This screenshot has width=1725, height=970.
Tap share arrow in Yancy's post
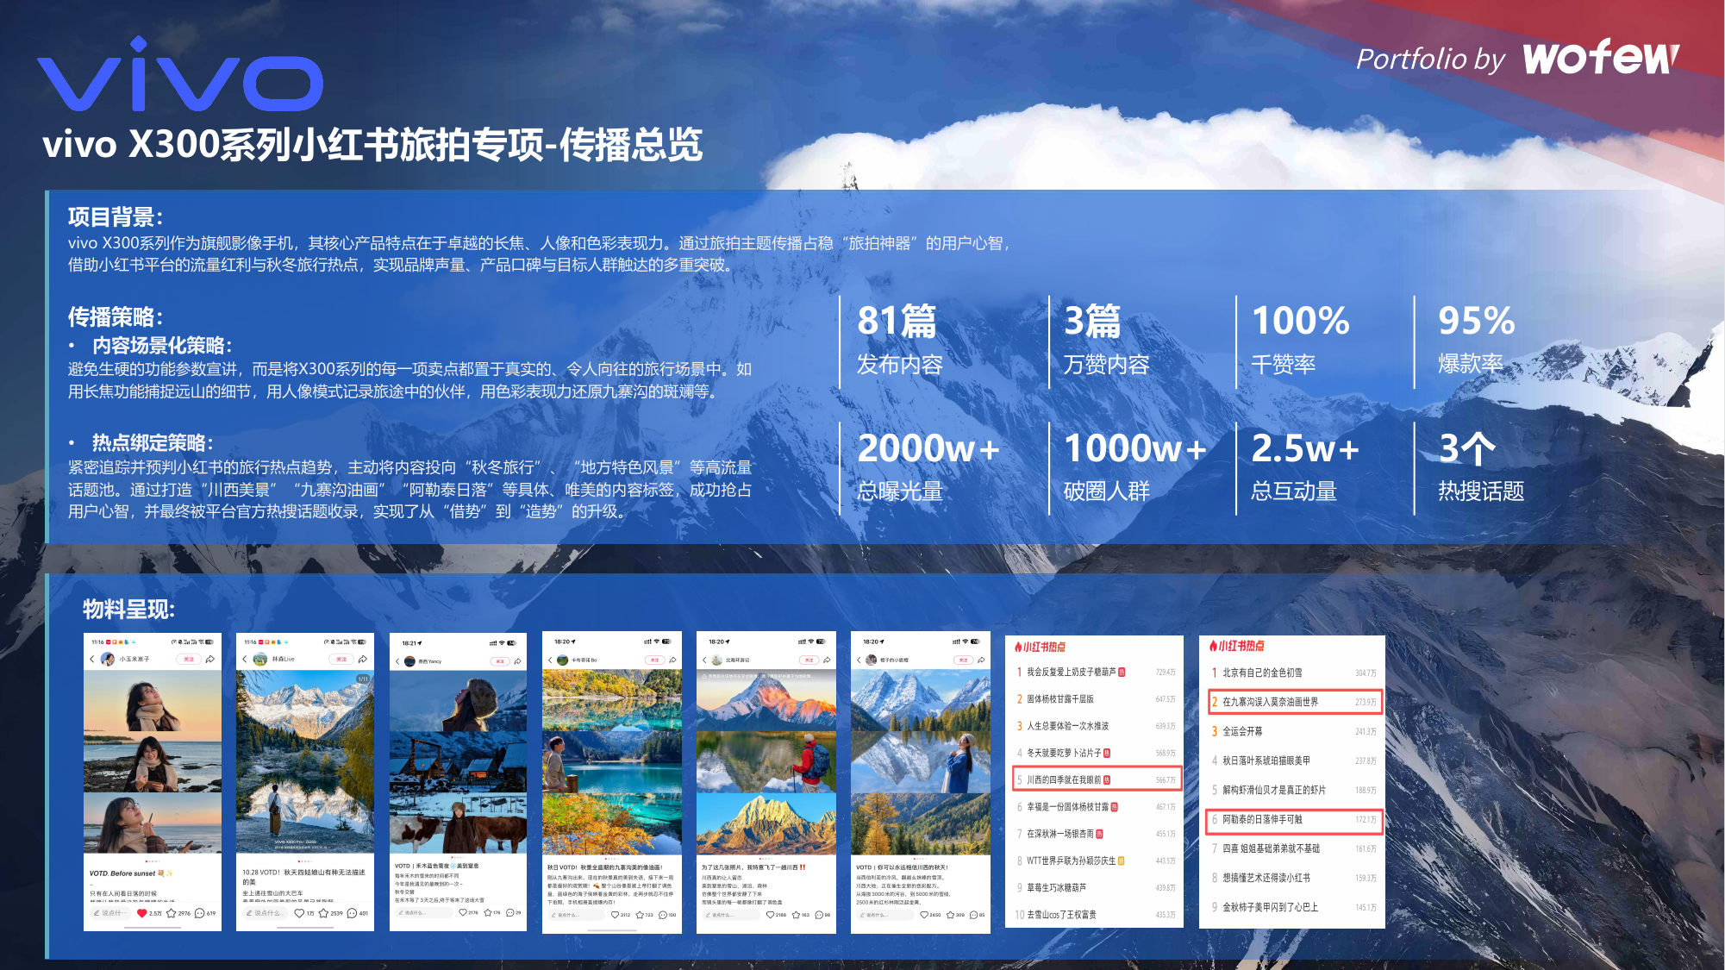click(x=517, y=661)
